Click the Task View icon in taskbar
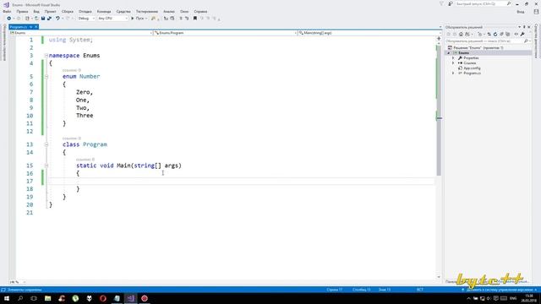Screen dimensions: 541x304 34,298
